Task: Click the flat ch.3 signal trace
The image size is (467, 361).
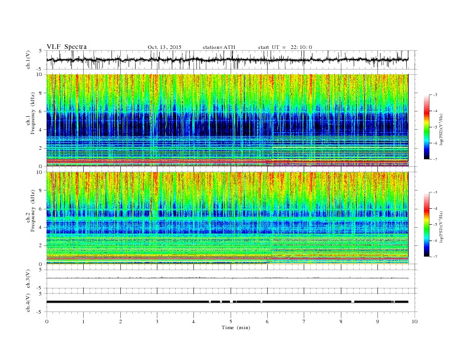Action: (227, 278)
